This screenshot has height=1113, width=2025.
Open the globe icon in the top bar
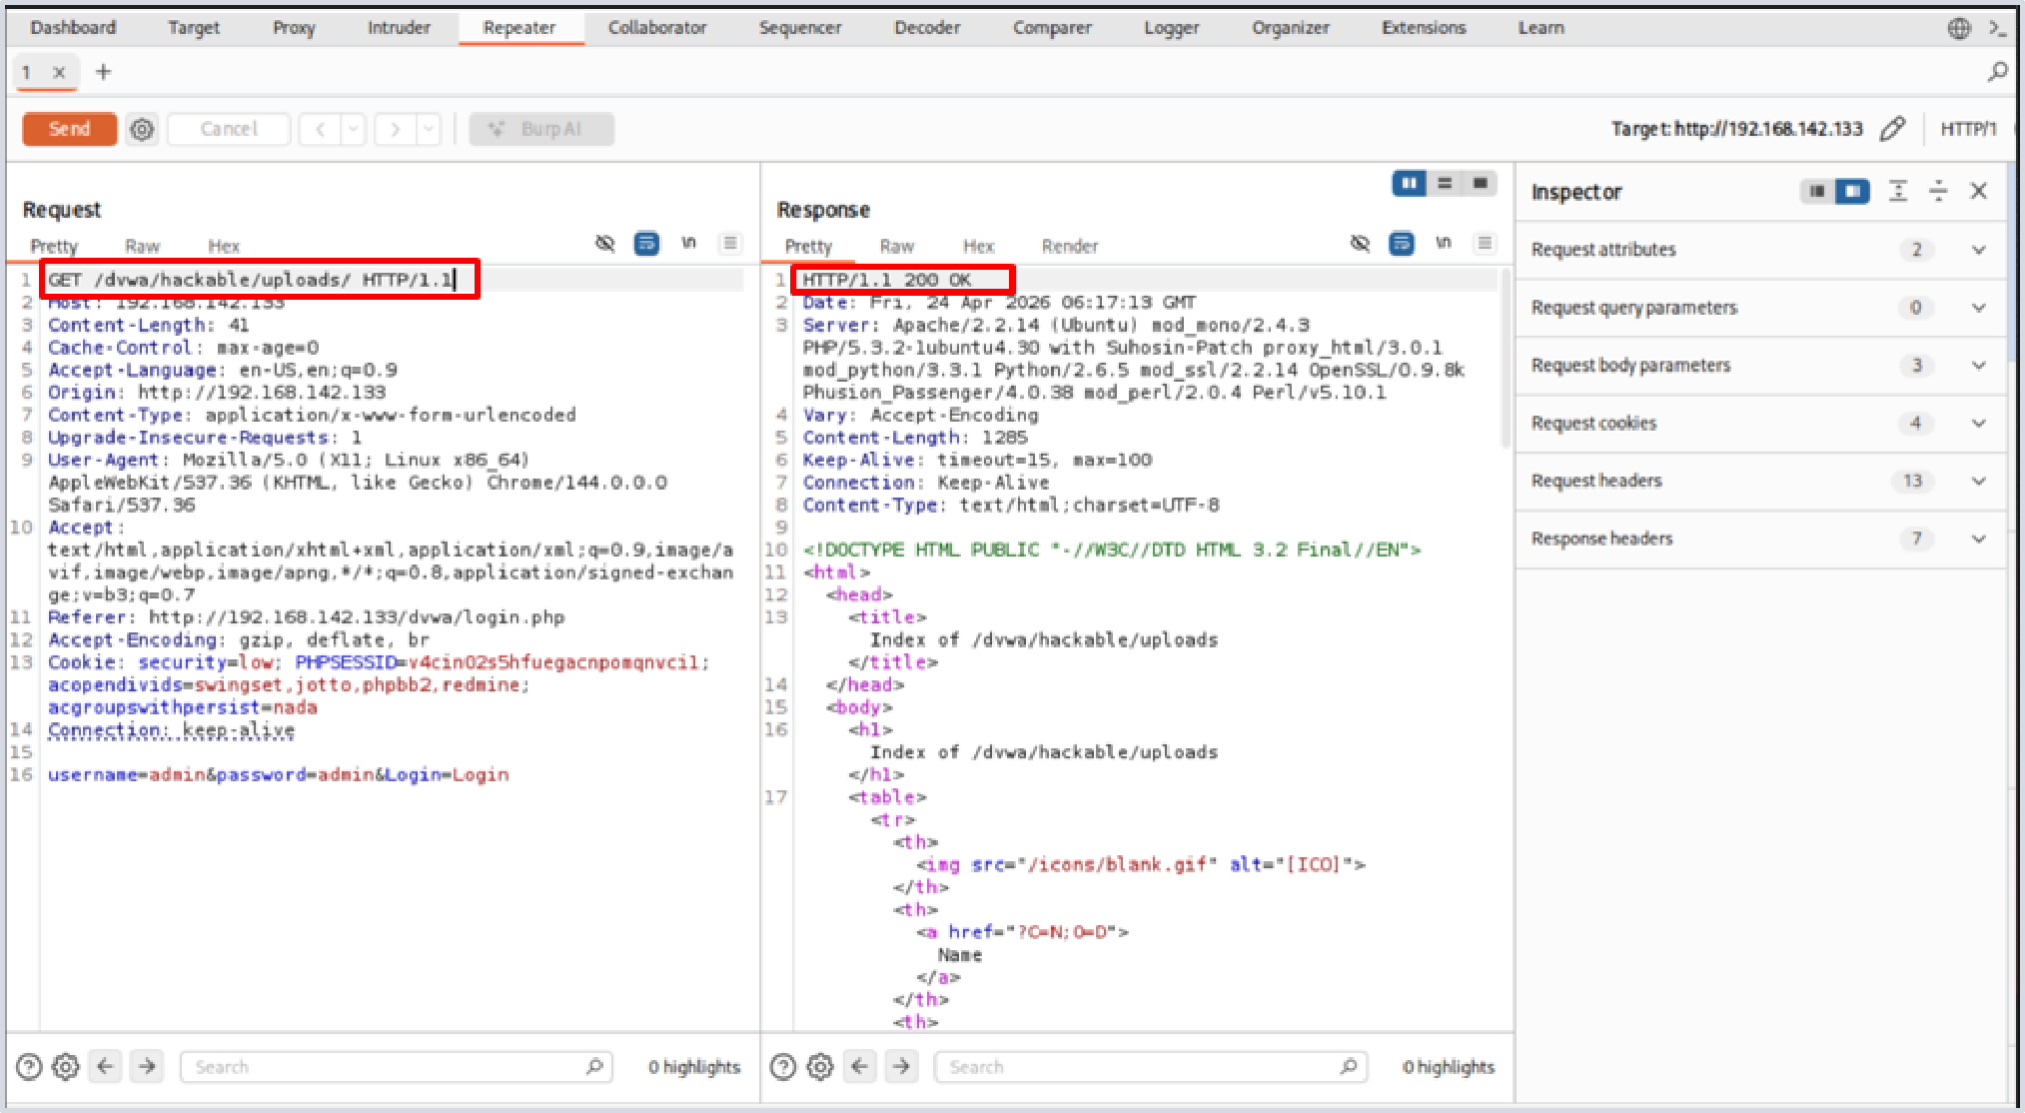(x=1959, y=28)
